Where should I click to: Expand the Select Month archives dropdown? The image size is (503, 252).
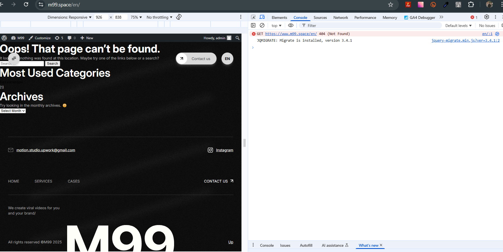click(x=13, y=111)
